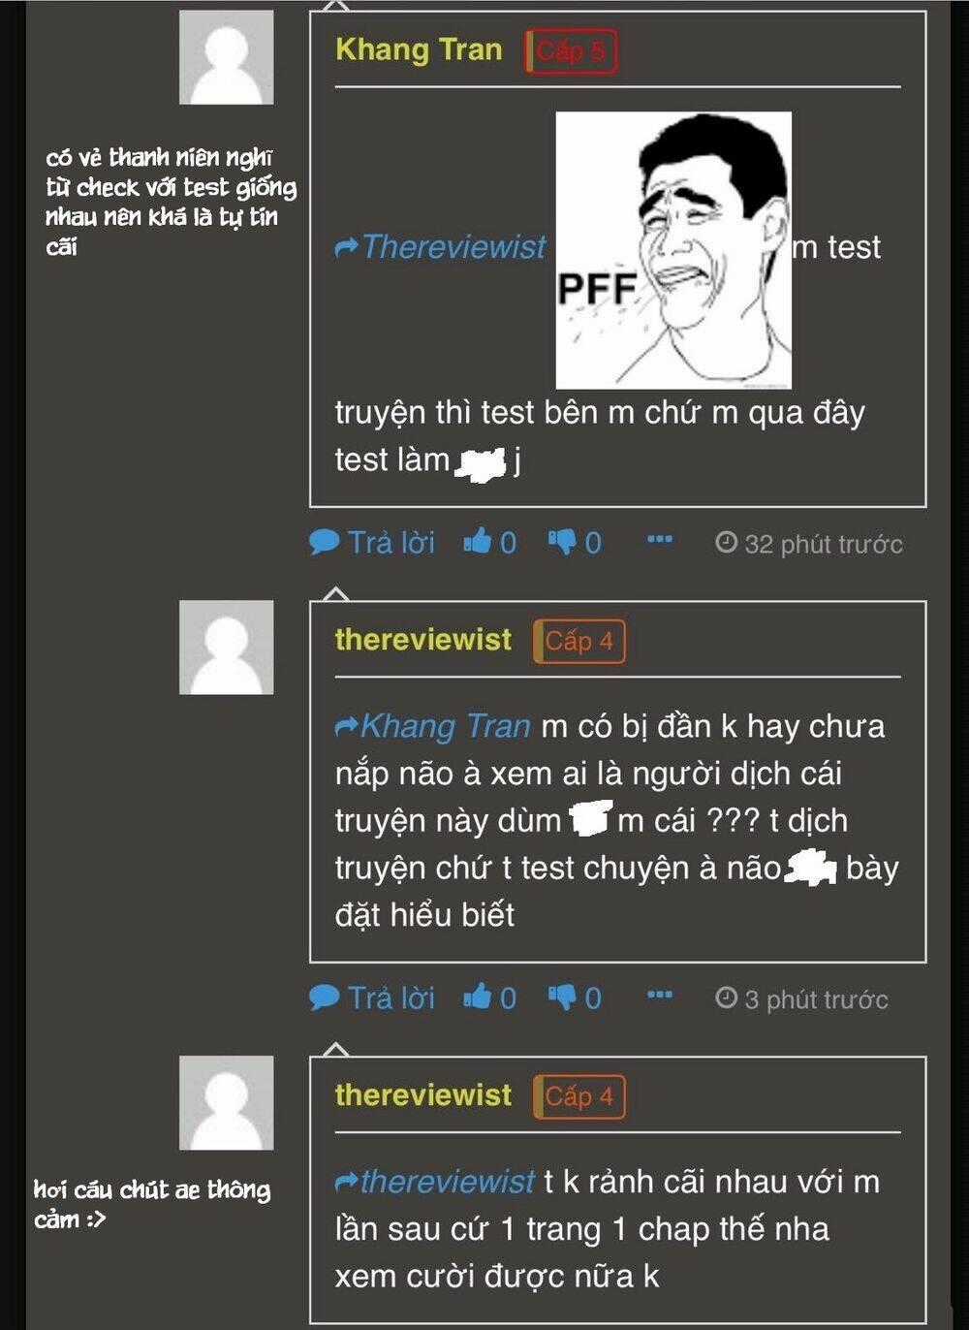Open more options under Khang Tran's comment
Viewport: 969px width, 1330px height.
pos(660,540)
